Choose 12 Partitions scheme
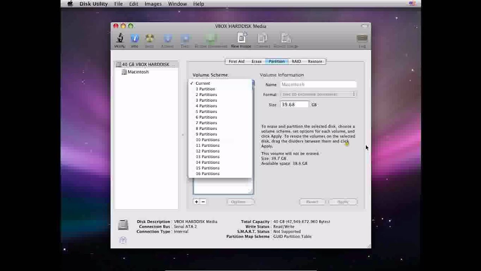The height and width of the screenshot is (271, 481). (220, 151)
